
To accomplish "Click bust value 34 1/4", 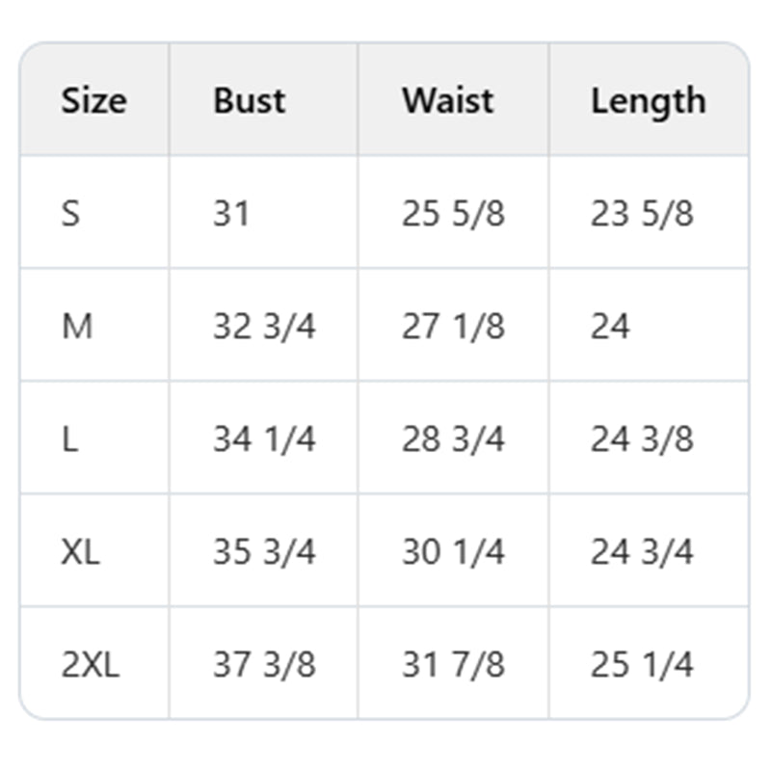I will [264, 439].
